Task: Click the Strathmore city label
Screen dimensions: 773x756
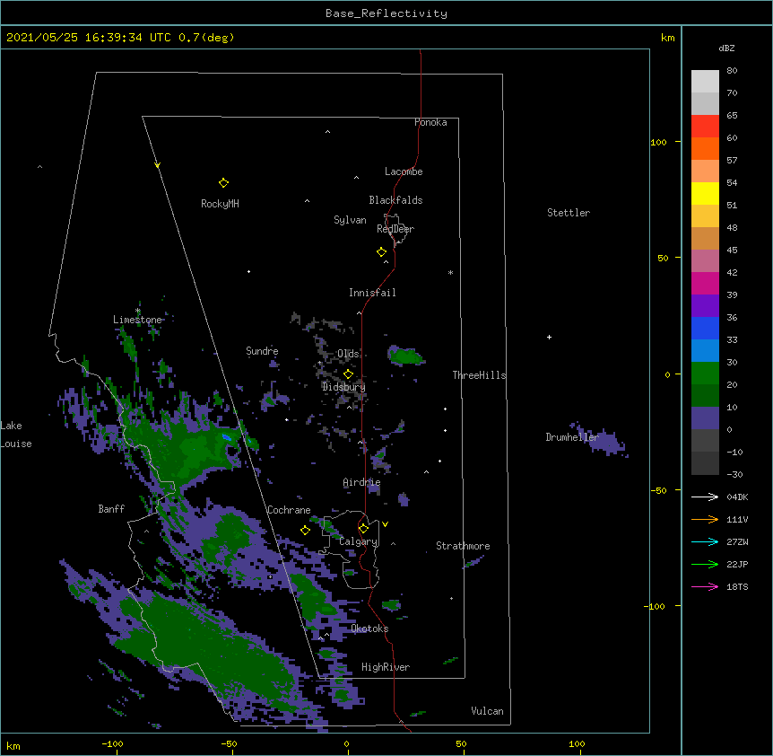Action: tap(463, 546)
